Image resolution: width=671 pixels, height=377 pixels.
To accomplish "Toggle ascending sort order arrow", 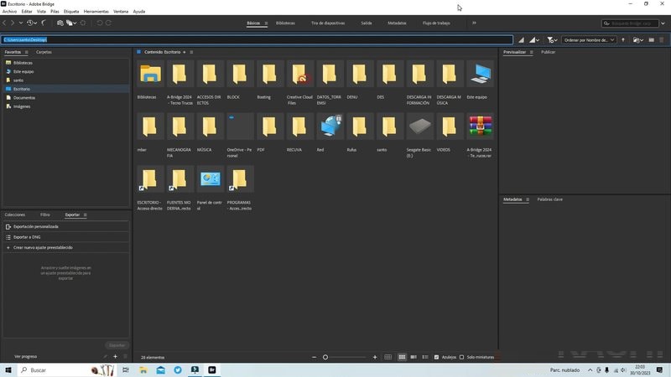I will coord(623,39).
